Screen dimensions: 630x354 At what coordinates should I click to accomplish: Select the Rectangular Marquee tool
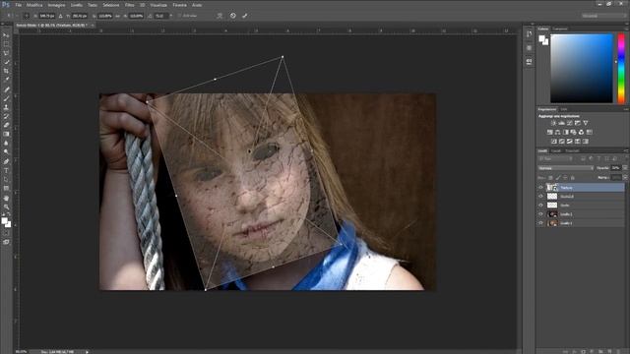pyautogui.click(x=6, y=44)
